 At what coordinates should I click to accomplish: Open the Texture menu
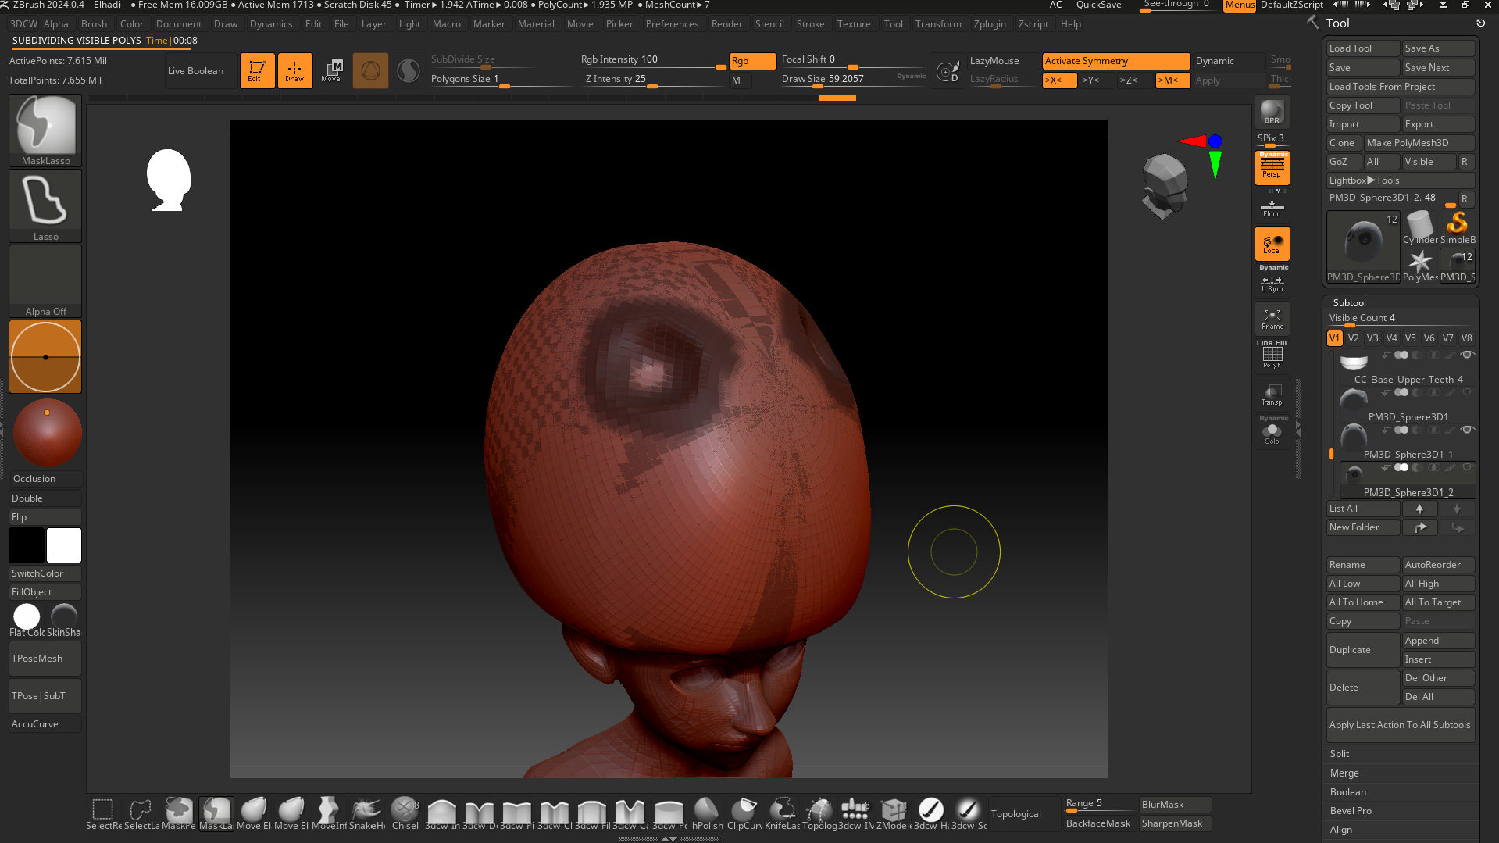(x=853, y=24)
